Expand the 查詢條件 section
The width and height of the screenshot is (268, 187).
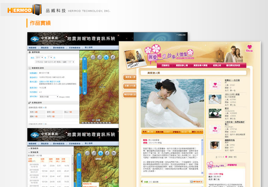[35, 148]
